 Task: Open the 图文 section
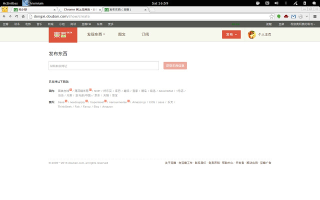pyautogui.click(x=121, y=34)
